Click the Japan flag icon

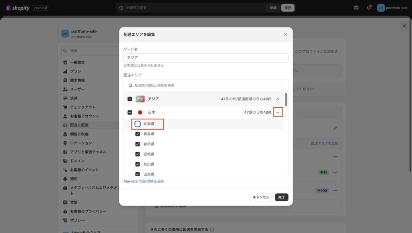click(140, 112)
